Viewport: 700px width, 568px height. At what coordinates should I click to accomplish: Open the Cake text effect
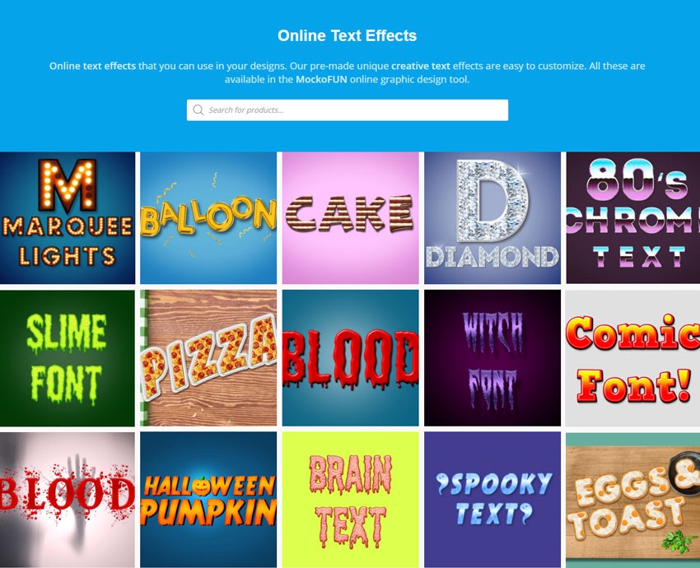point(349,216)
